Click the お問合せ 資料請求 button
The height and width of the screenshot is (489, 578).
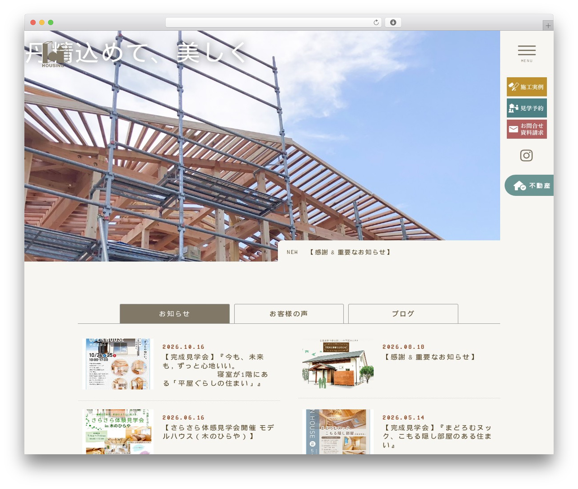(x=527, y=129)
